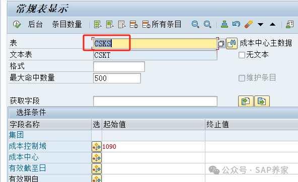Click the 起始值 cell of 成本中心 row
Screen dimensions: 298x182
click(x=154, y=158)
